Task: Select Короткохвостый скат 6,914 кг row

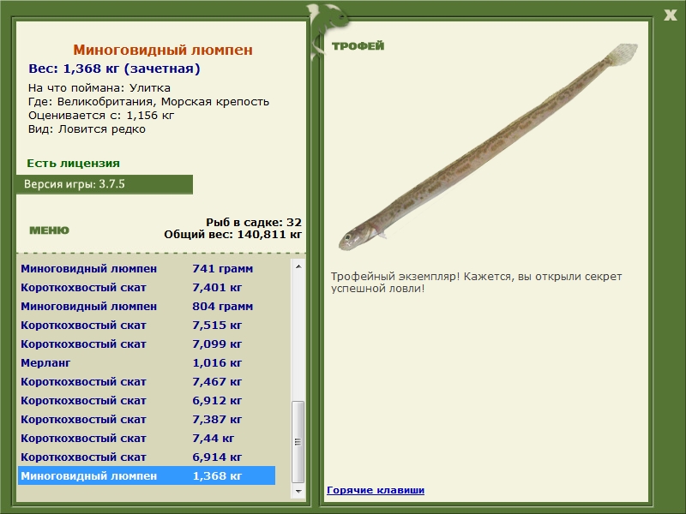Action: [x=147, y=457]
